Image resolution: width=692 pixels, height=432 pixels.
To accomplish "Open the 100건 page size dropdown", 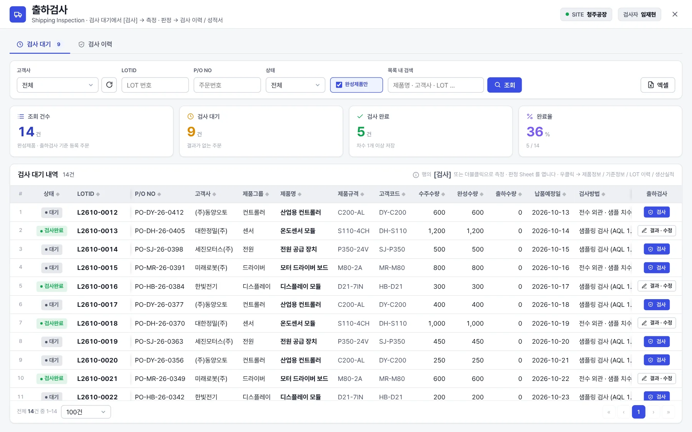I will pos(86,412).
